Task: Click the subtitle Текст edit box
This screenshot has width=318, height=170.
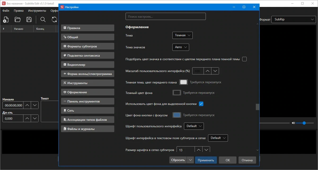Action: (50, 111)
